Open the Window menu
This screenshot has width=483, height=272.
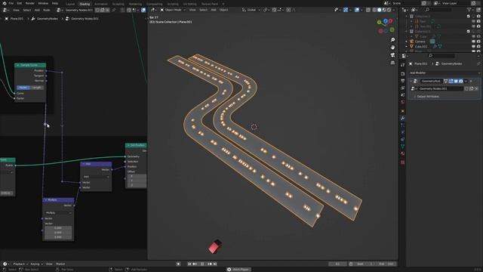pos(43,3)
